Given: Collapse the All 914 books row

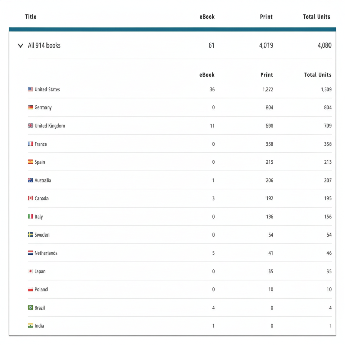Looking at the screenshot, I should [21, 45].
